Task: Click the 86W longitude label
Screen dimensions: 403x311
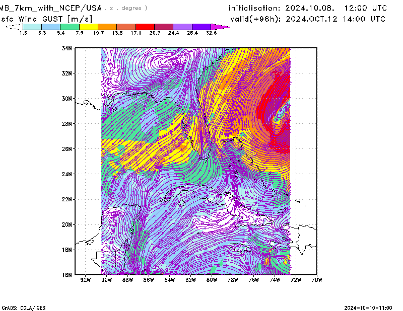Action: [x=149, y=280]
